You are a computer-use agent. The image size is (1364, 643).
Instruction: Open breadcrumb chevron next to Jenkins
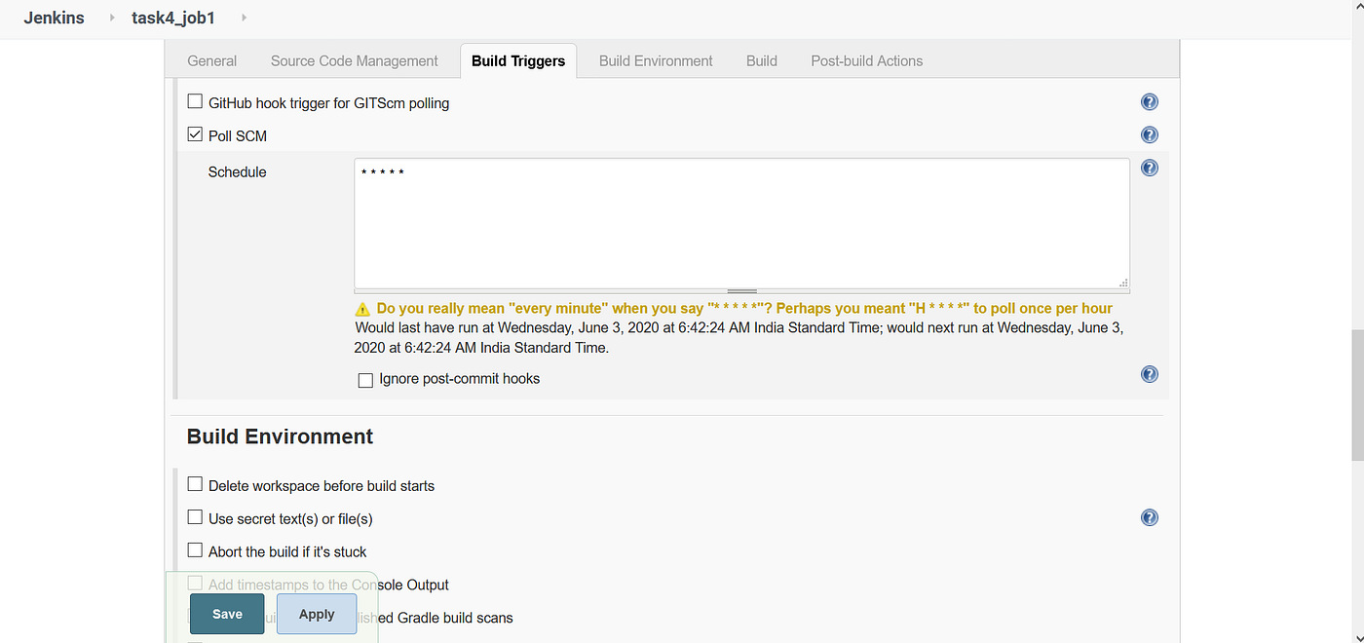(x=110, y=18)
